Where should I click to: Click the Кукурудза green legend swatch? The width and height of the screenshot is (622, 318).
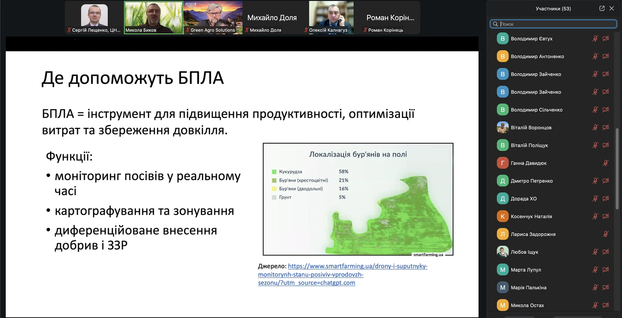click(274, 172)
